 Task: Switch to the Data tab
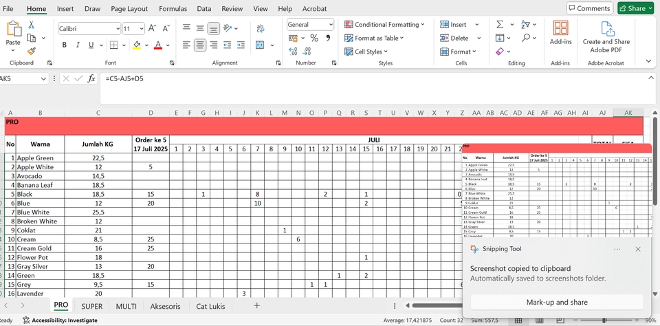(204, 8)
